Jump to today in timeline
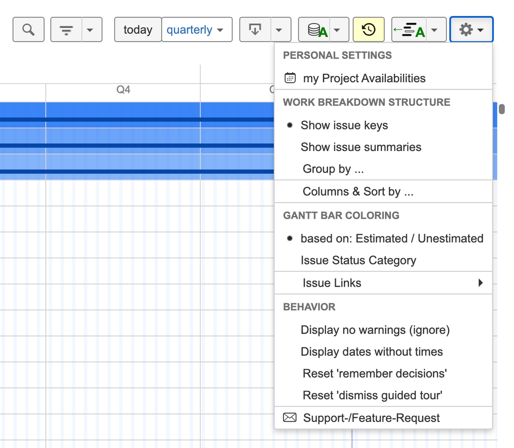The height and width of the screenshot is (448, 514). coord(138,29)
